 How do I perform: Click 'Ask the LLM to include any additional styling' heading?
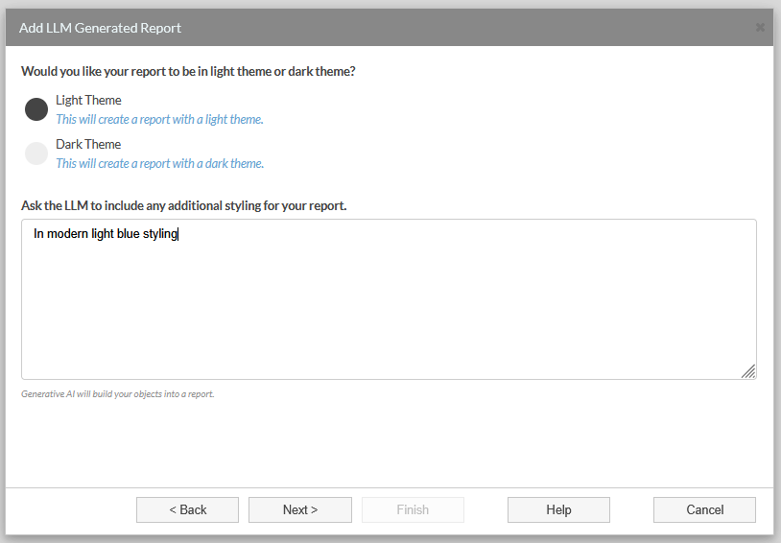coord(184,205)
